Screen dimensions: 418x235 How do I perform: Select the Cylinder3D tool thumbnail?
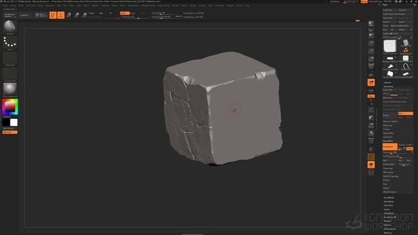click(x=406, y=43)
